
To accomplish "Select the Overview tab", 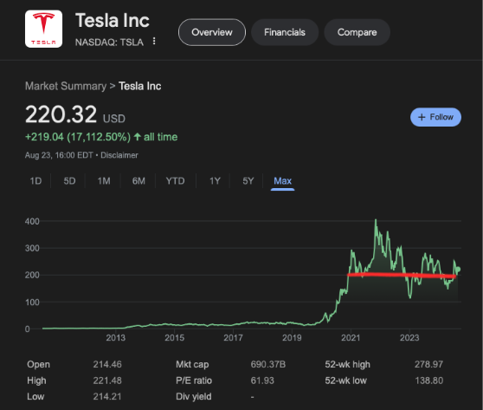I will coord(212,32).
